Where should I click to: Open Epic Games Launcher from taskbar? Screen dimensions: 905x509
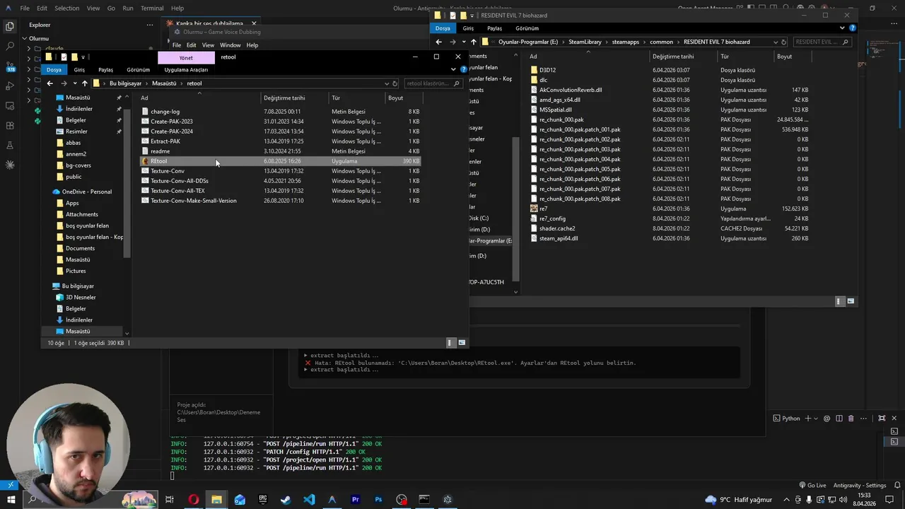pyautogui.click(x=262, y=499)
